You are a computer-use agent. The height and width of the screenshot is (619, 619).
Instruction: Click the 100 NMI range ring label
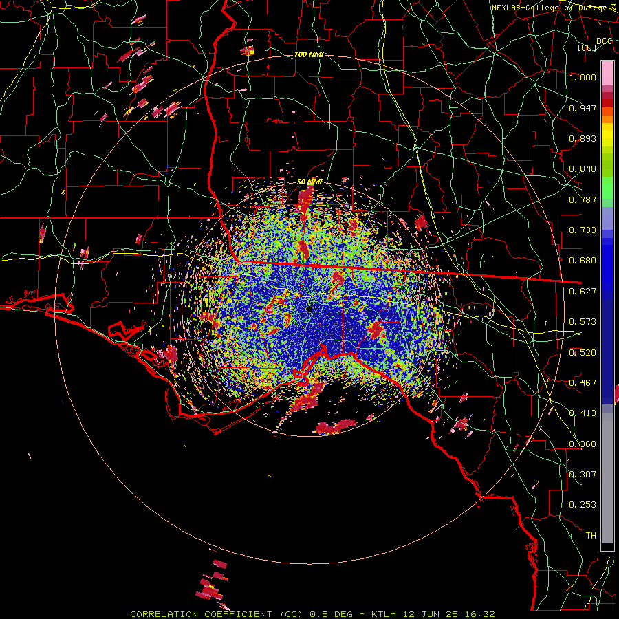tap(309, 54)
